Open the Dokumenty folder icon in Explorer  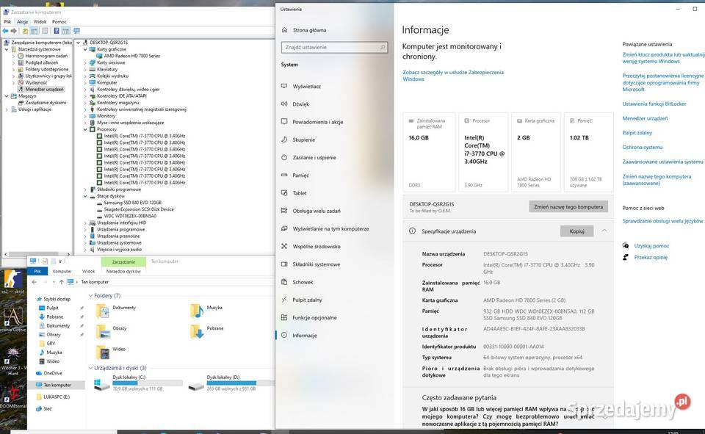(102, 310)
